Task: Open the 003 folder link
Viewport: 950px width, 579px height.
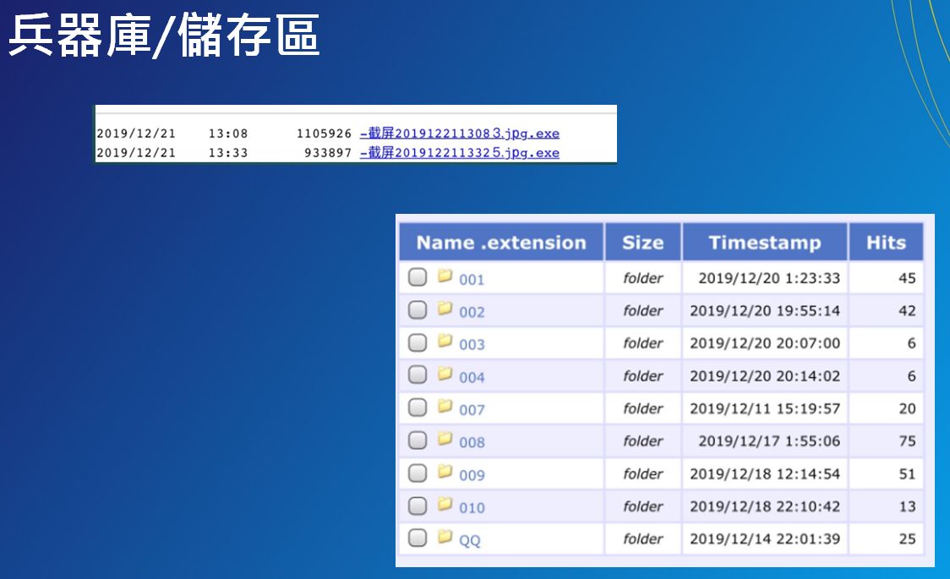Action: pos(472,345)
